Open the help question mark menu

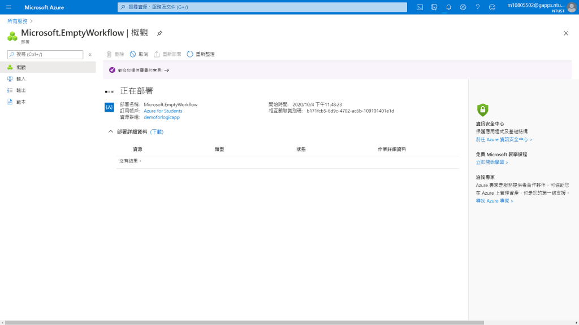[x=477, y=7]
